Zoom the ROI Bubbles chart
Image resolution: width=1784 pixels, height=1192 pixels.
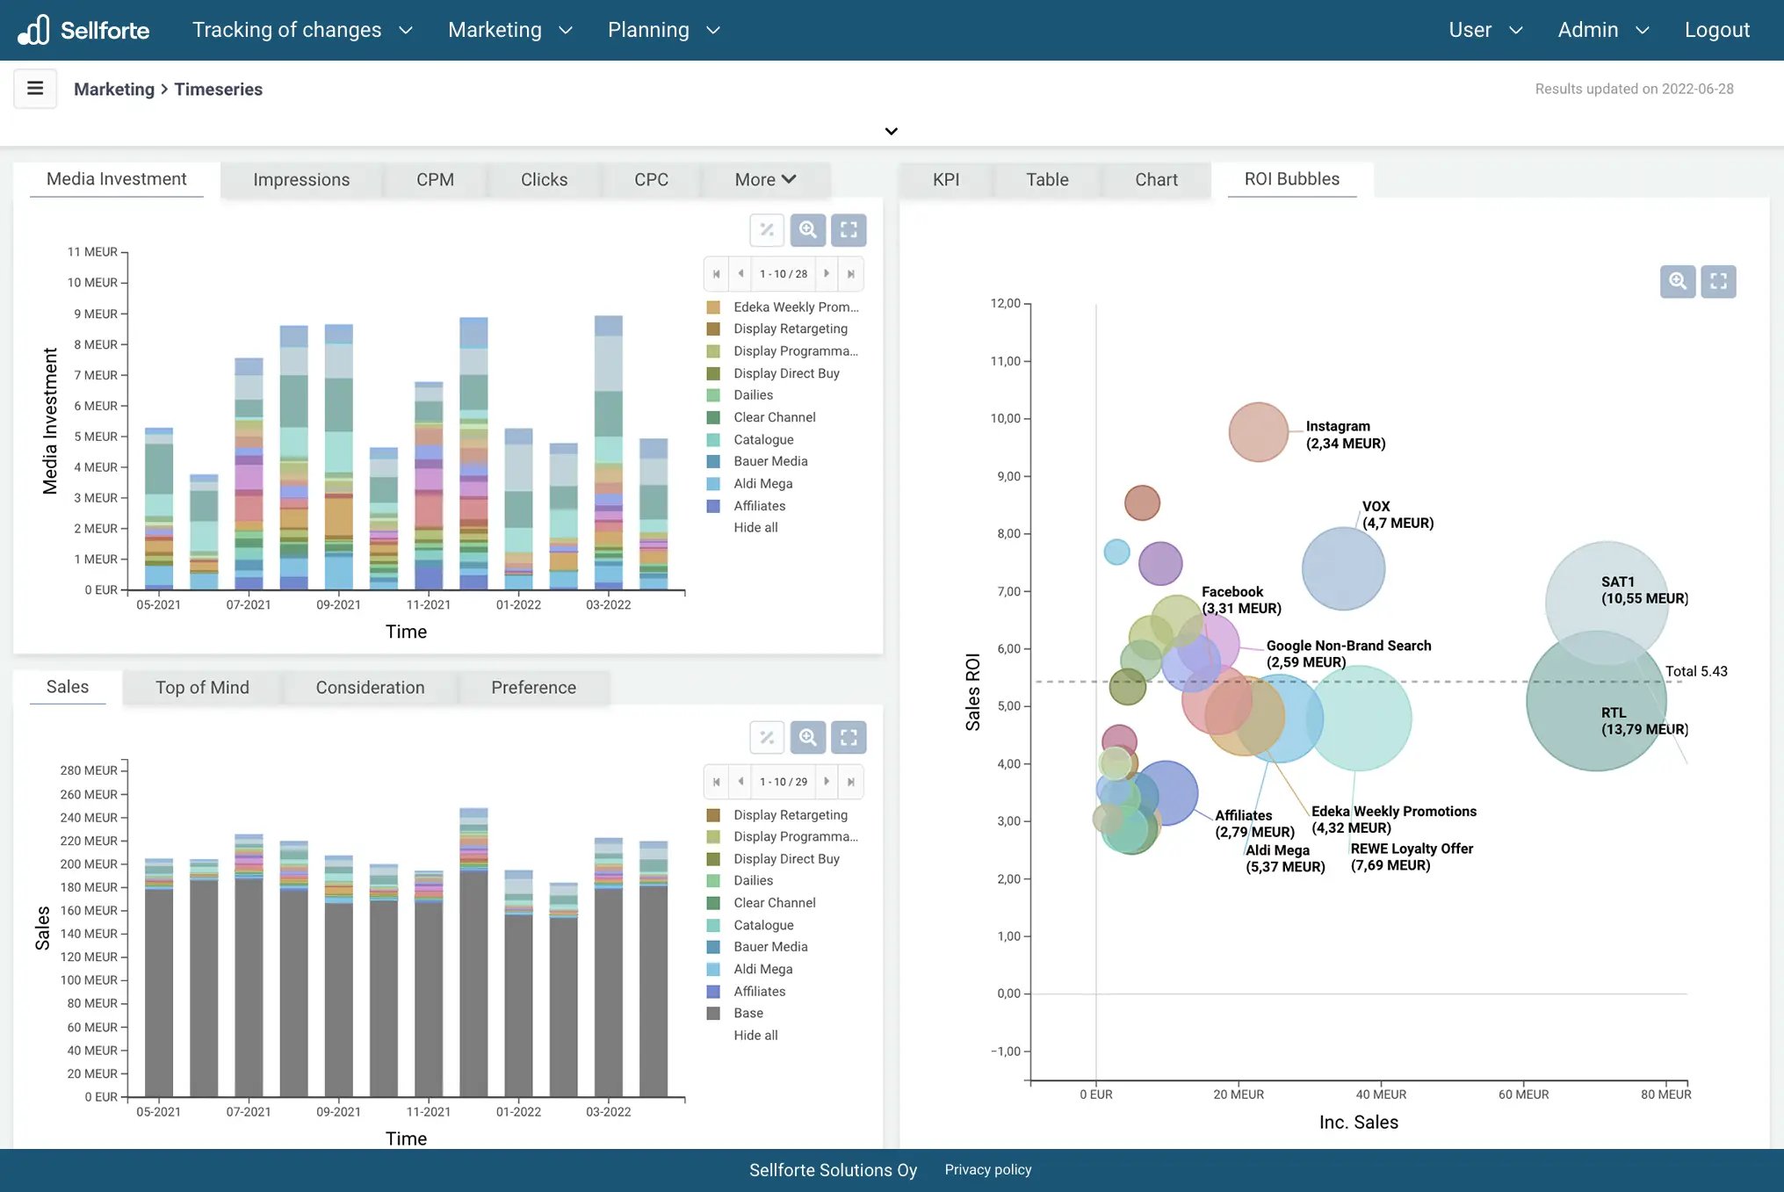(1678, 282)
